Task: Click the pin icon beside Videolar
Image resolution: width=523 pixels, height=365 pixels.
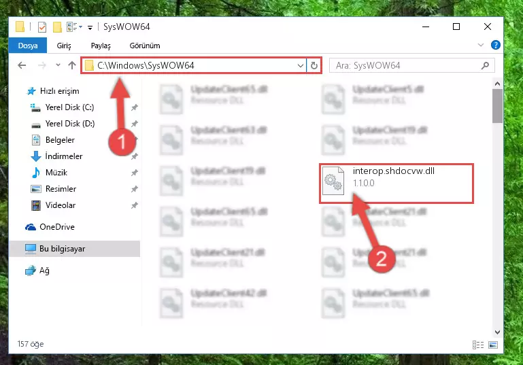Action: point(134,205)
